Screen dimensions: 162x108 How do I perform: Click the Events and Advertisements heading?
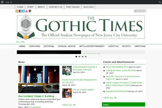coord(119,62)
